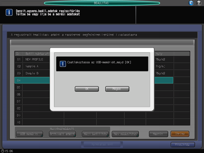This screenshot has width=204, height=153.
Task: Select row 03 Sample B
Action: tap(32, 74)
